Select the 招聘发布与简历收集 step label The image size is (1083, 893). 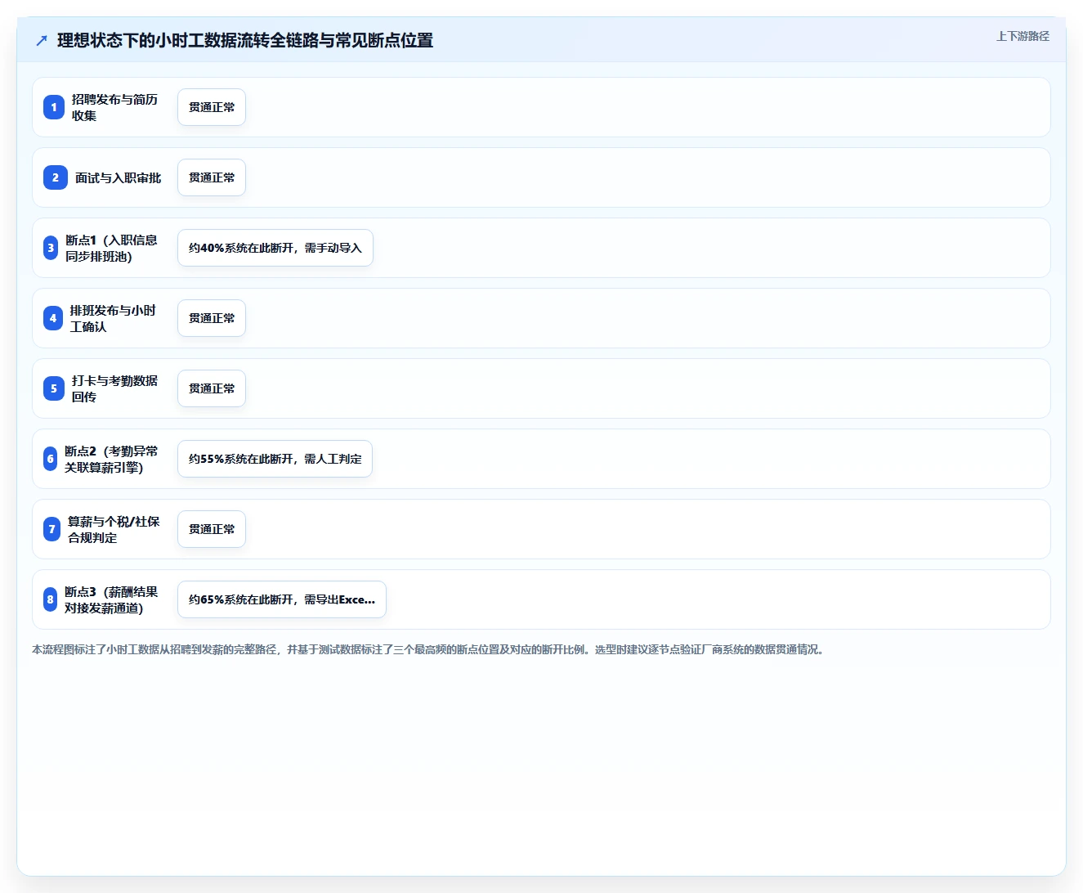click(114, 107)
